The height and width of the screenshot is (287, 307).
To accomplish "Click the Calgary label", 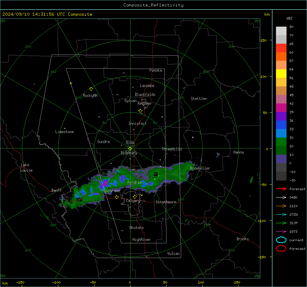I will pos(133,201).
